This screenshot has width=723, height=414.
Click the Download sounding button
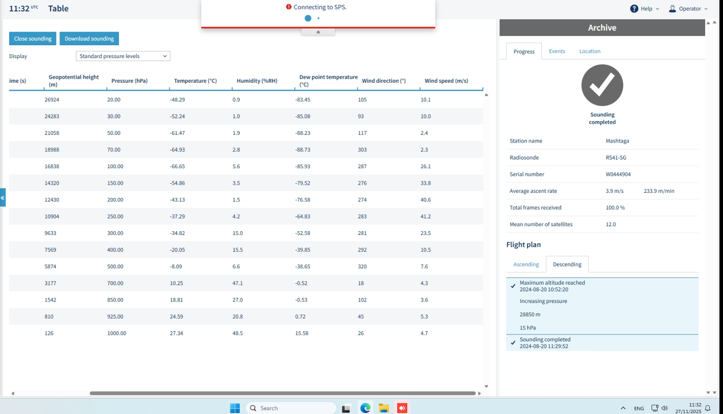[x=89, y=39]
